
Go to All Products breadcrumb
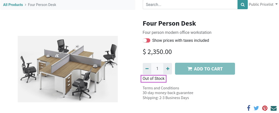[13, 5]
